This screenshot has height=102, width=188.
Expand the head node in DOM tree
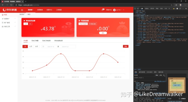tap(136, 14)
